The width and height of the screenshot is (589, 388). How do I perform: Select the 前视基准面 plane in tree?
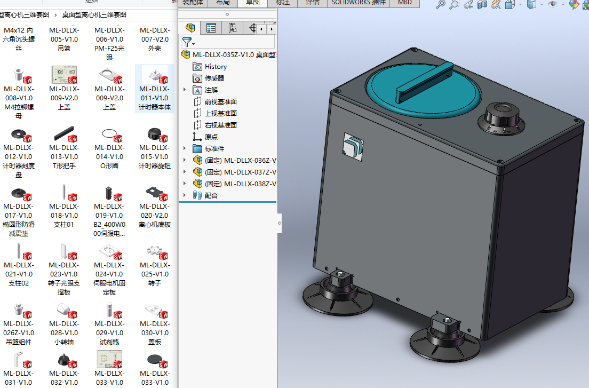point(220,102)
